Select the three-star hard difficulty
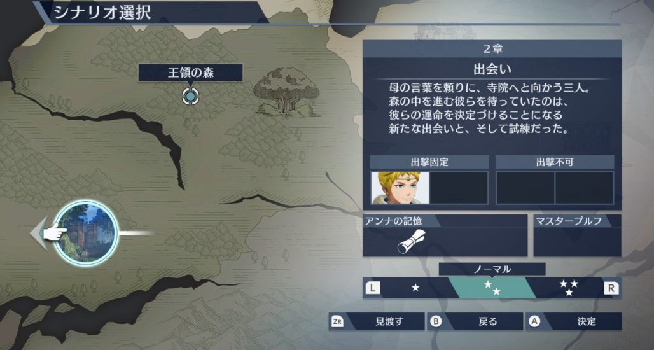Viewport: 654px width, 350px height. pyautogui.click(x=569, y=288)
